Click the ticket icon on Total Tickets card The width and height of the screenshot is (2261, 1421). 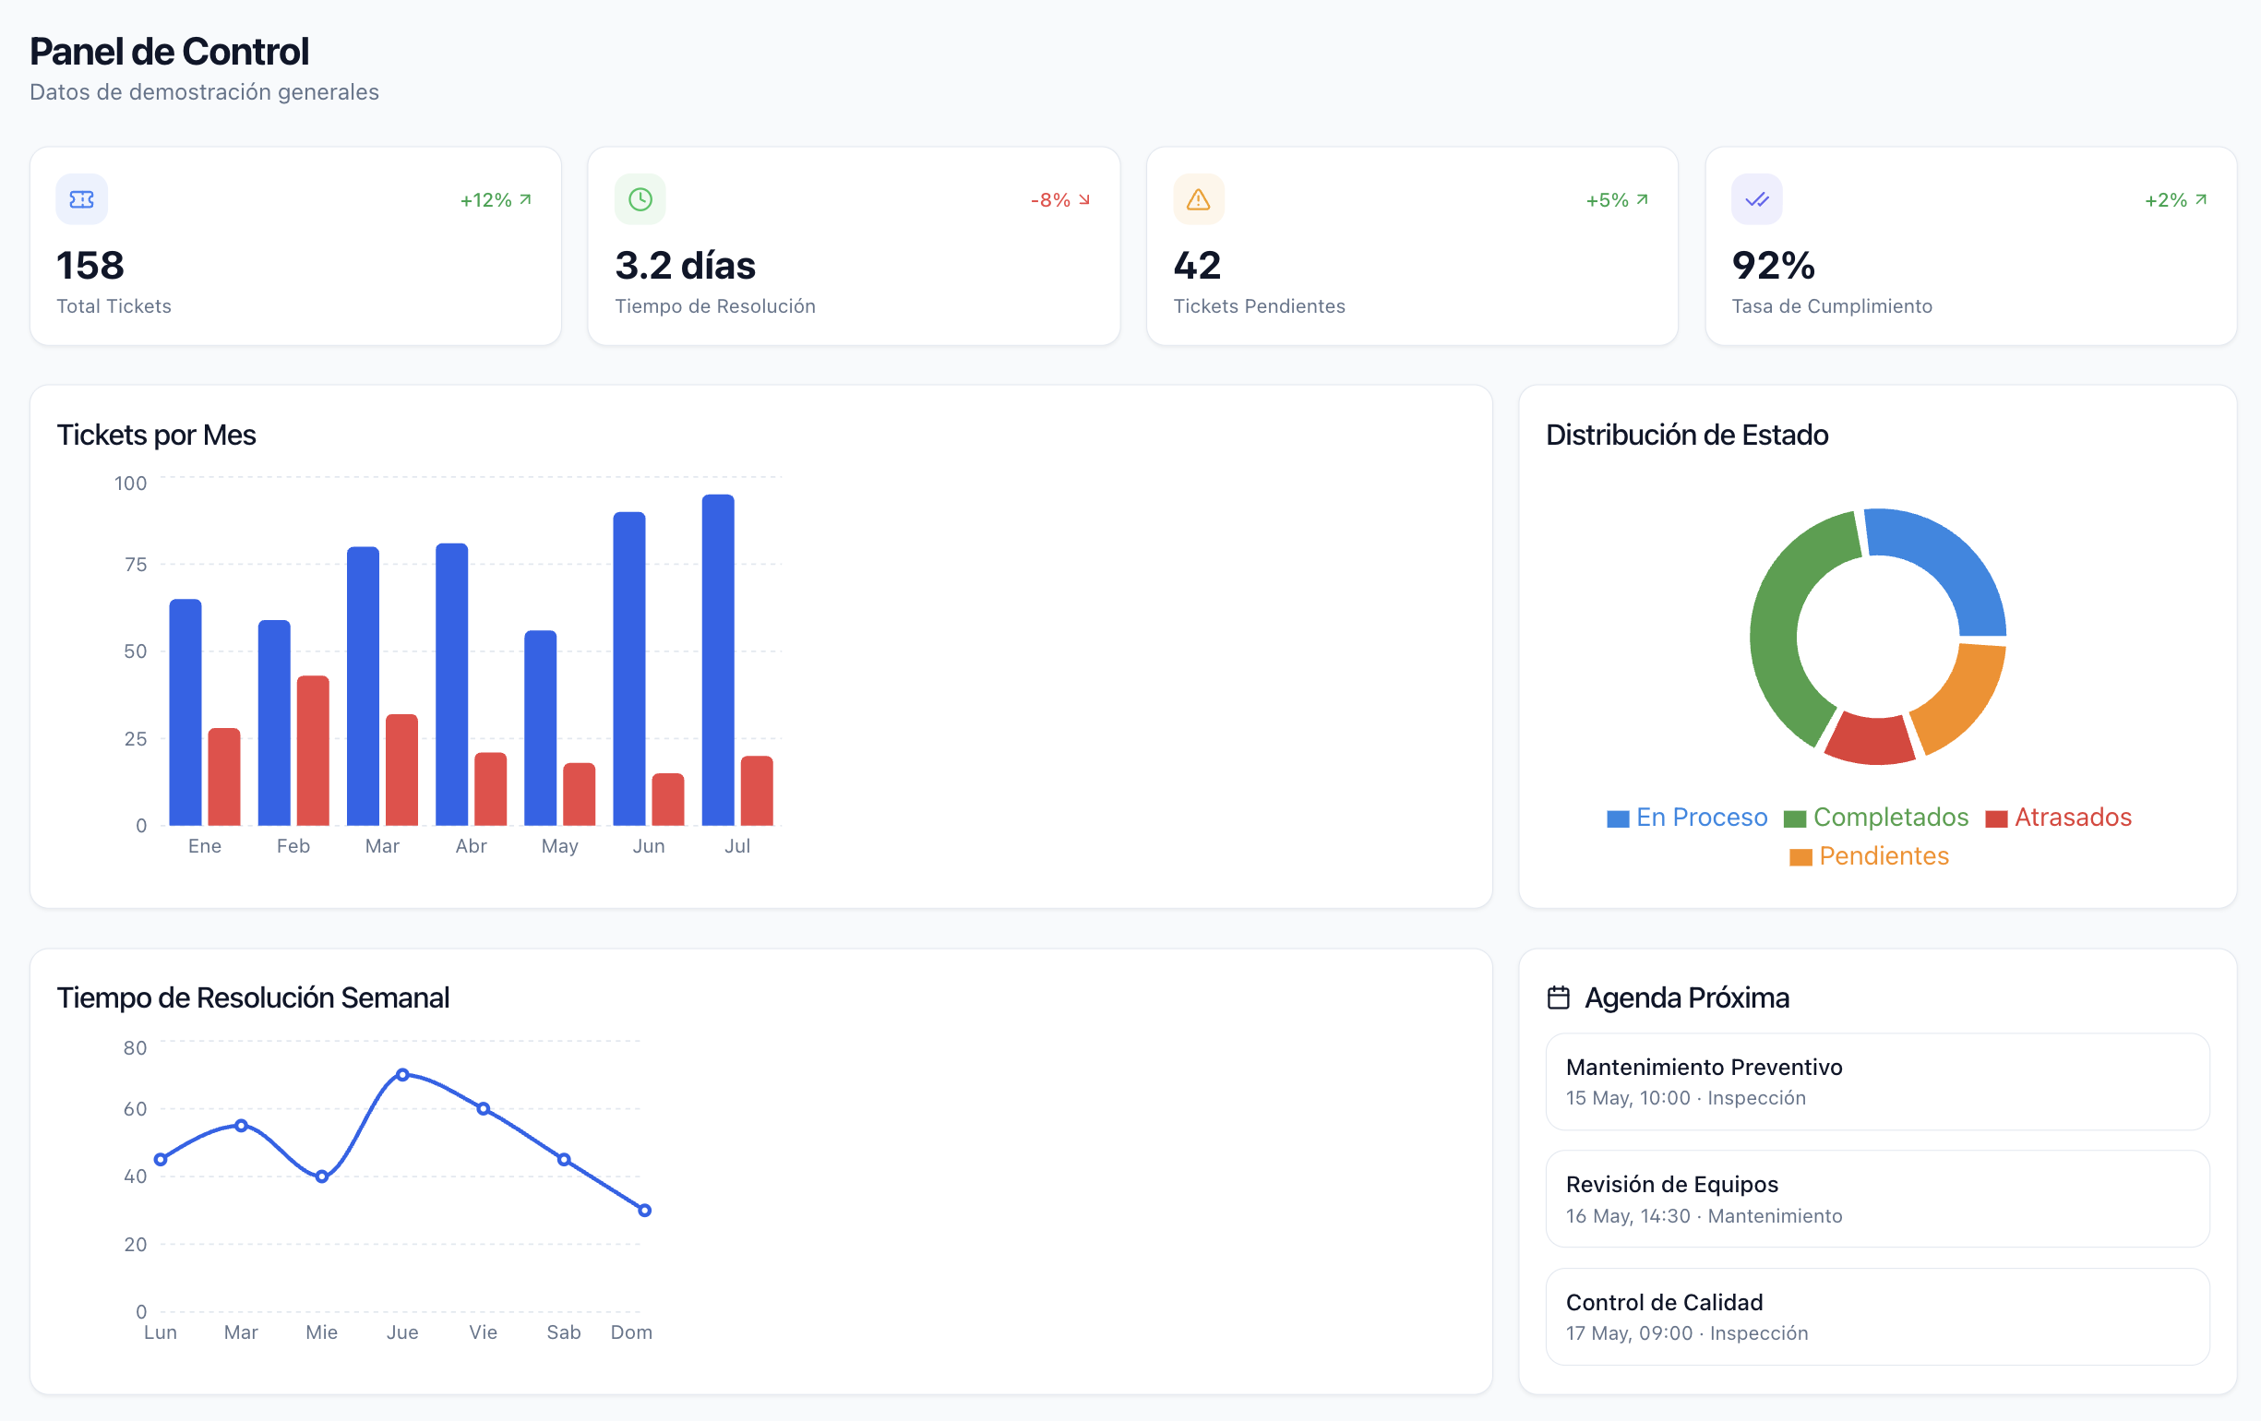[82, 199]
